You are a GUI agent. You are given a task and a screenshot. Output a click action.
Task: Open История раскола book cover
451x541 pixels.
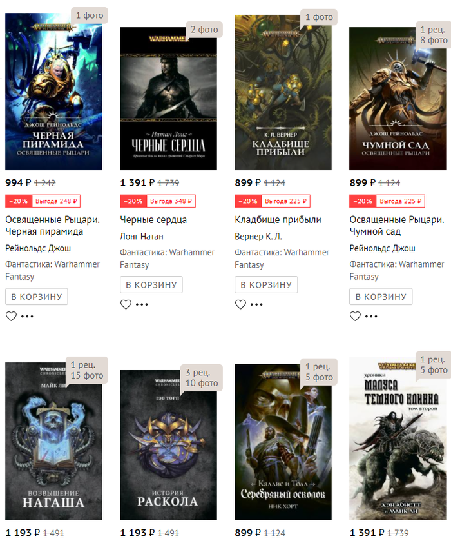(169, 445)
